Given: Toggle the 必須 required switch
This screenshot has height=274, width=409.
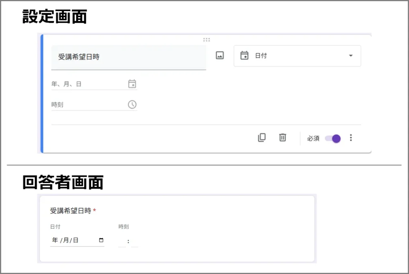Looking at the screenshot, I should click(x=333, y=138).
